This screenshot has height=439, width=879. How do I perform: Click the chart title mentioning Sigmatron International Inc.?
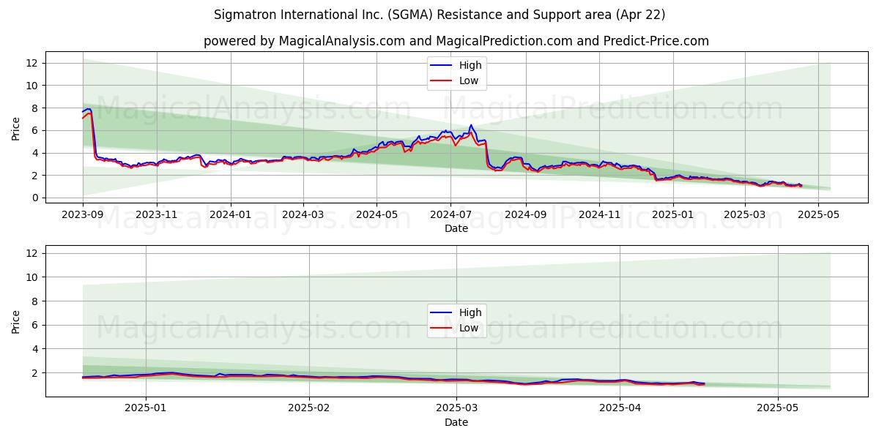coord(439,15)
